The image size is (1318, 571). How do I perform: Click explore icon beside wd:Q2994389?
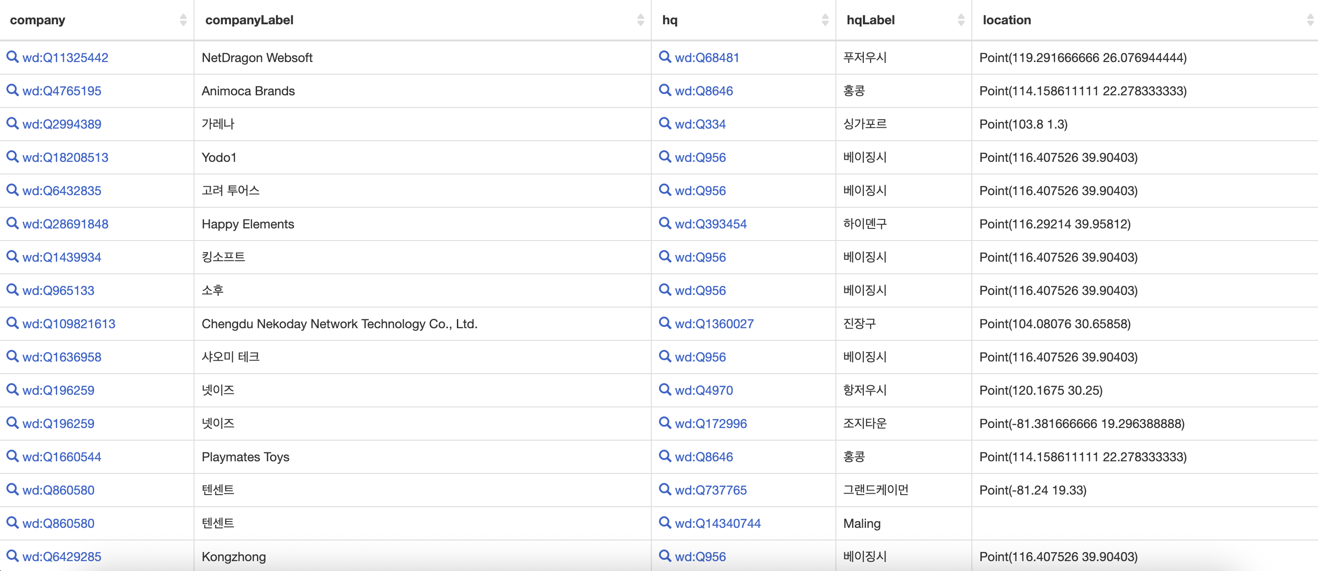click(x=12, y=123)
